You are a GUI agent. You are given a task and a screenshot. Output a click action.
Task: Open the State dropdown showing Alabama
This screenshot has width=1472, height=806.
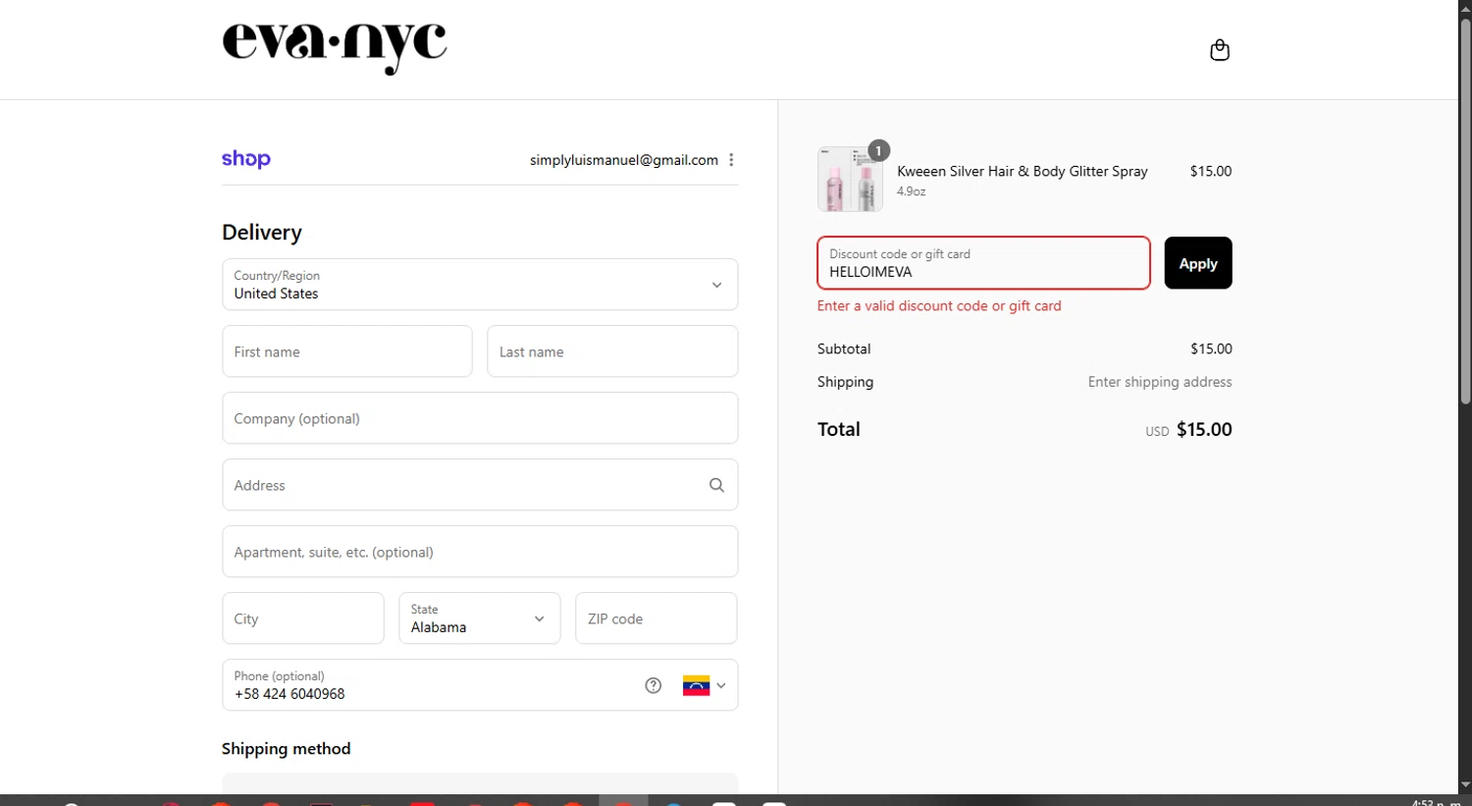coord(480,618)
